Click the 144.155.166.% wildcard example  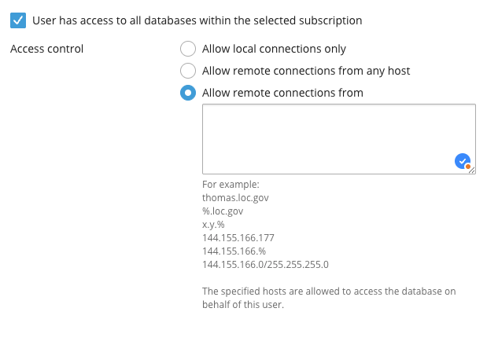234,251
